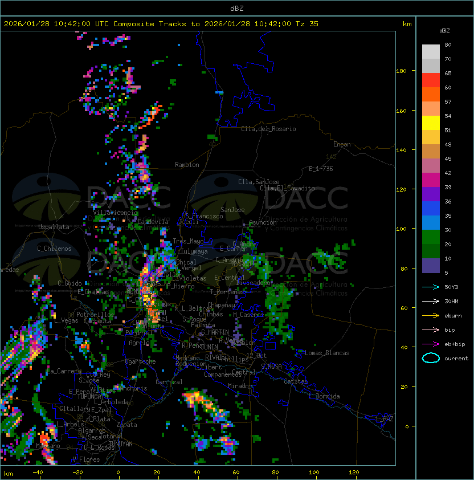The height and width of the screenshot is (480, 474).
Task: Click the cyan 50YD arrow icon
Action: pyautogui.click(x=431, y=287)
